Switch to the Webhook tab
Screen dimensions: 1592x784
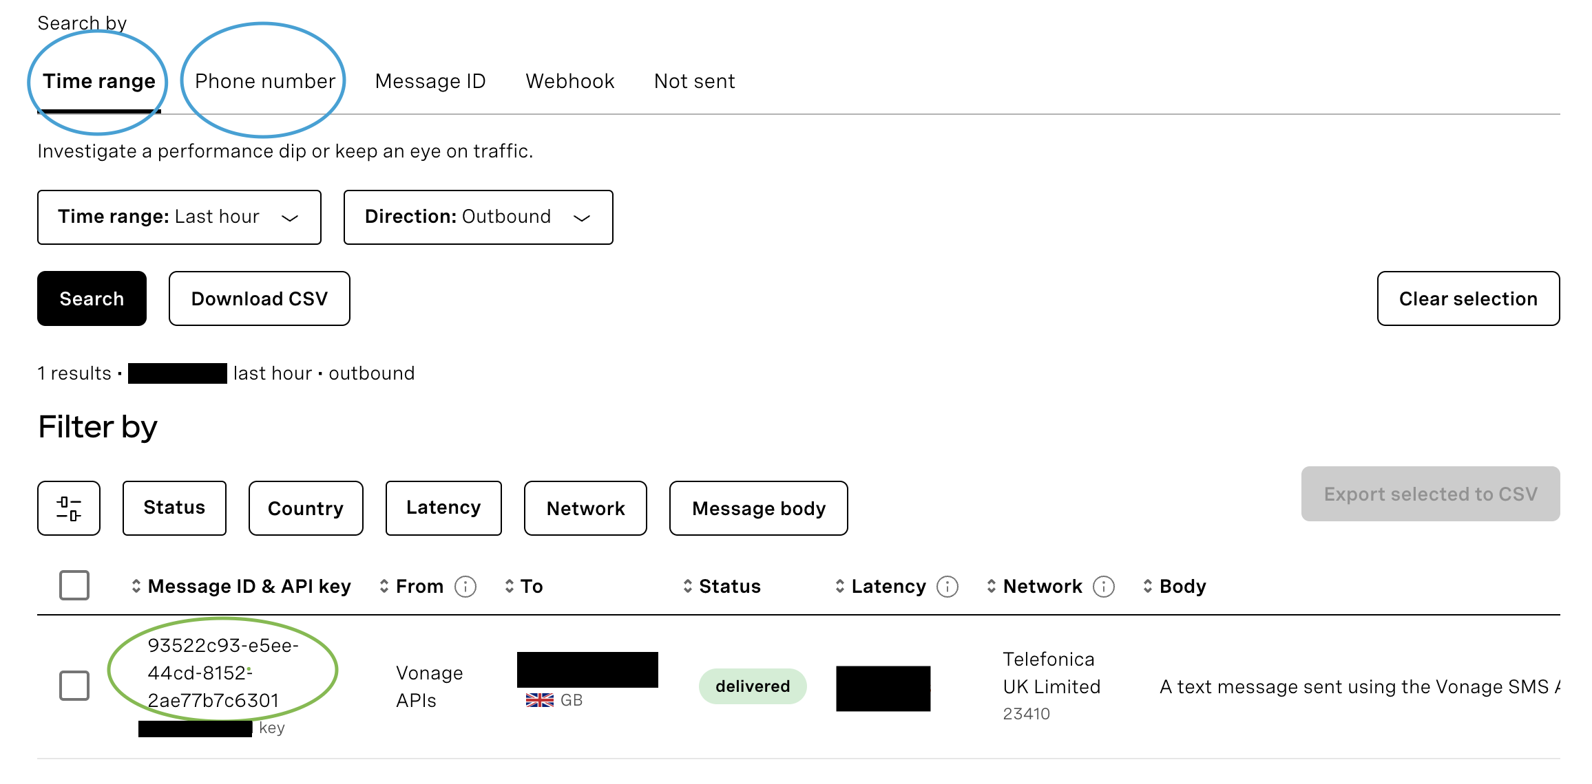pyautogui.click(x=569, y=81)
